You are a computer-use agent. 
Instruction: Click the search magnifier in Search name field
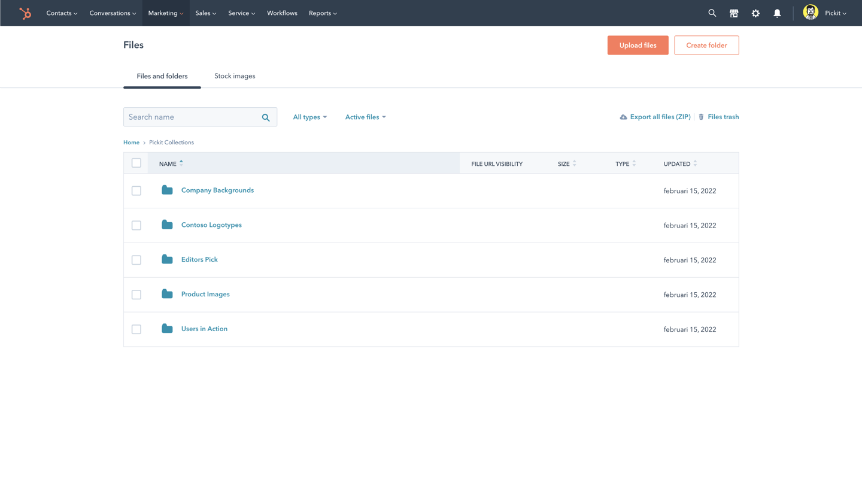(266, 117)
